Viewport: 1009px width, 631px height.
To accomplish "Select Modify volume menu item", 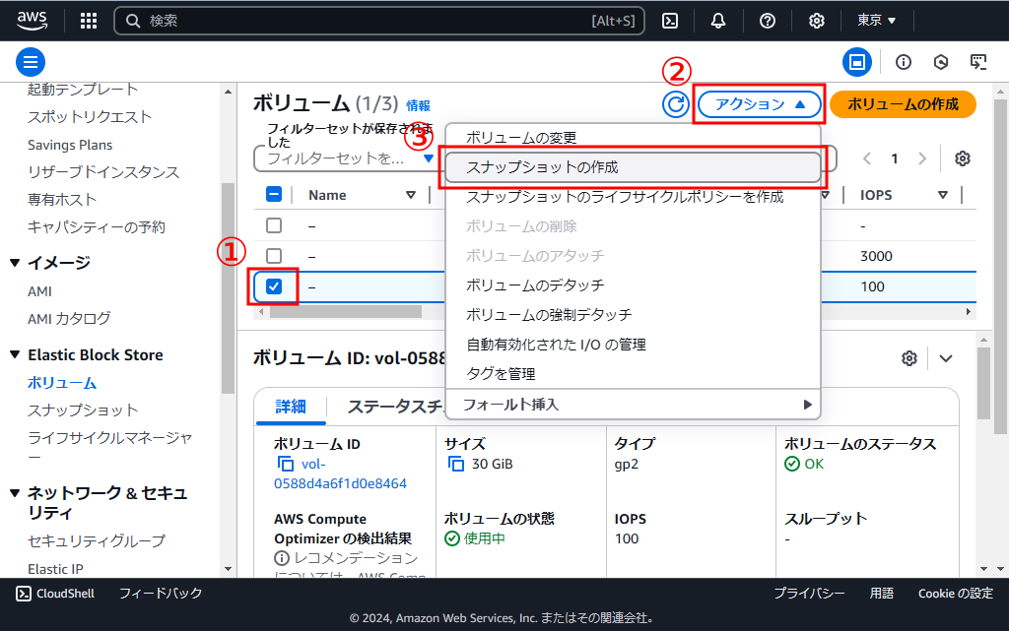I will tap(634, 138).
